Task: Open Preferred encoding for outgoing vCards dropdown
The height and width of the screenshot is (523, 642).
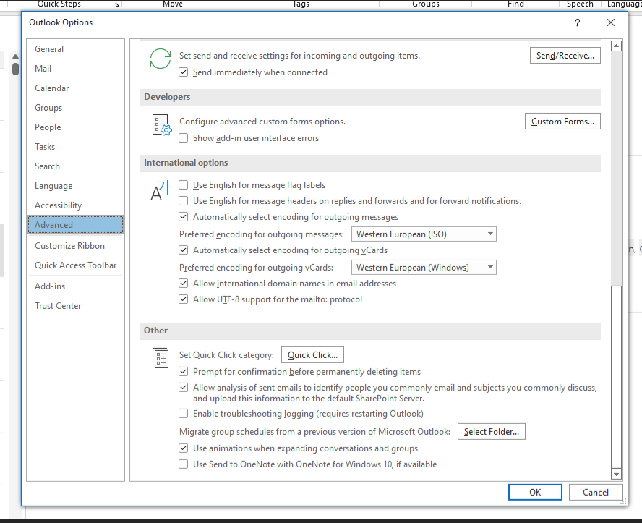Action: point(424,268)
